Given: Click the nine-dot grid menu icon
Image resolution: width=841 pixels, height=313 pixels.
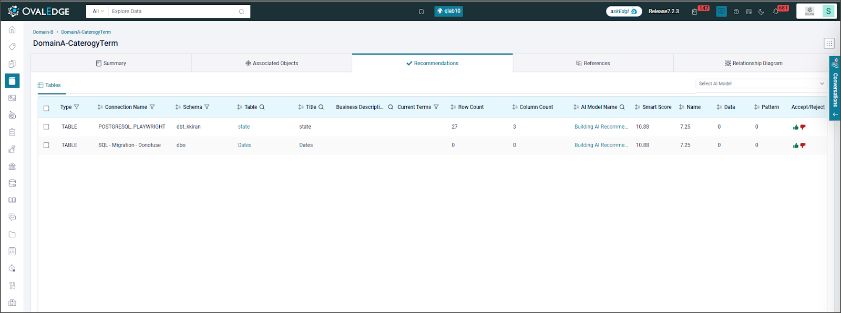Looking at the screenshot, I should pyautogui.click(x=829, y=44).
